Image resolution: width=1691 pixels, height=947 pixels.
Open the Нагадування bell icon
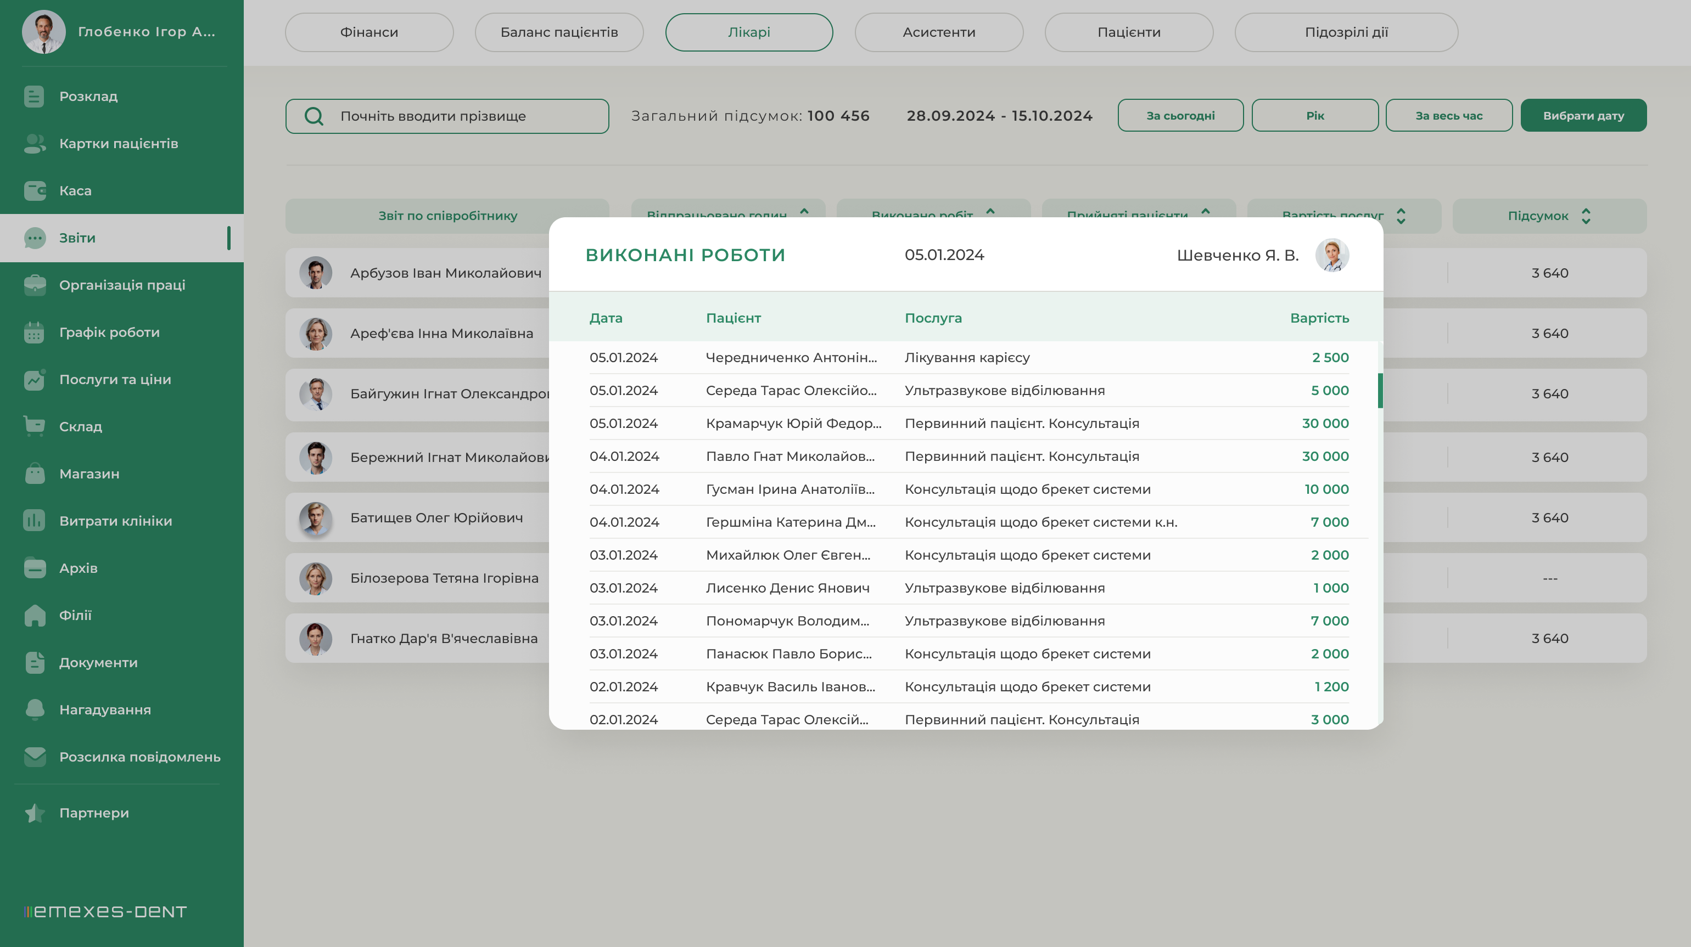[x=34, y=709]
